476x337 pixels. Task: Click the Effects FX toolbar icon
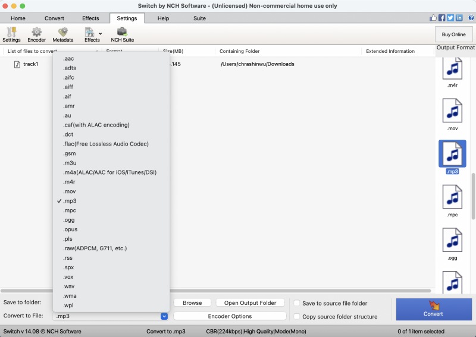pyautogui.click(x=91, y=34)
